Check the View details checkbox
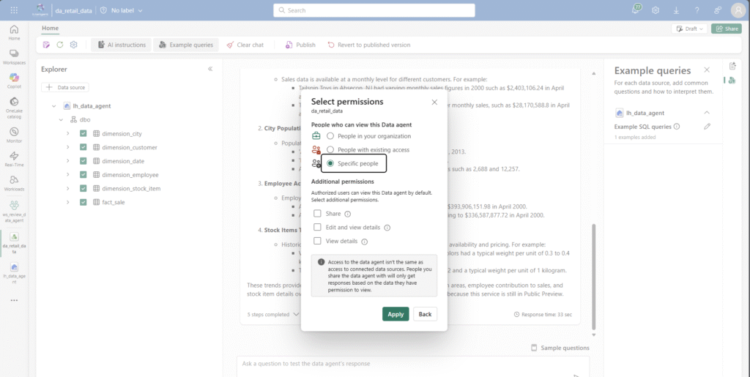This screenshot has height=377, width=750. 317,241
